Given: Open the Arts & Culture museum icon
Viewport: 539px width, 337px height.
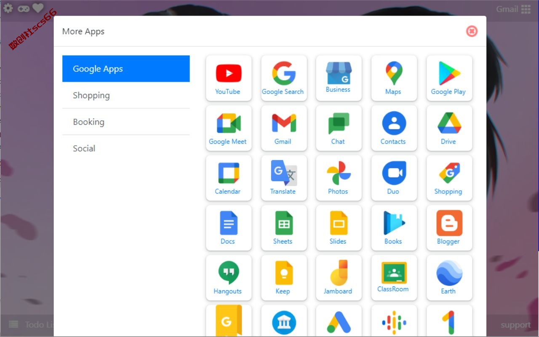Looking at the screenshot, I should click(x=284, y=321).
